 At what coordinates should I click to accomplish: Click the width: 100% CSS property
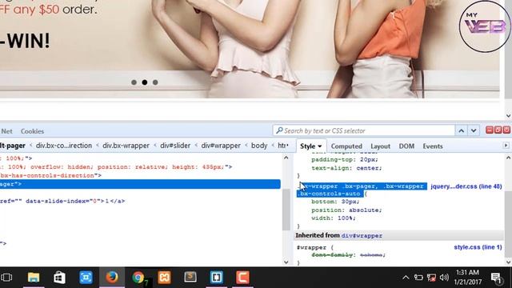334,218
